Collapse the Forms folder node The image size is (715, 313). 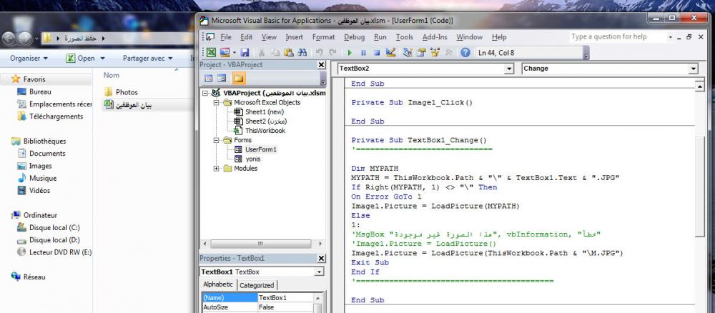click(x=216, y=140)
